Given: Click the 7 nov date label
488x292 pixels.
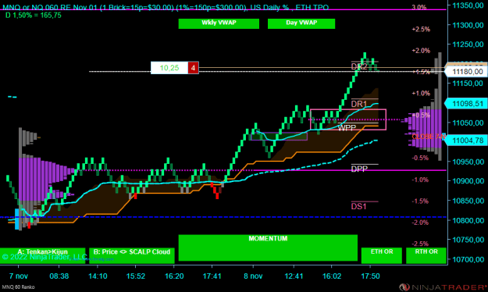Looking at the screenshot, I should tap(19, 276).
